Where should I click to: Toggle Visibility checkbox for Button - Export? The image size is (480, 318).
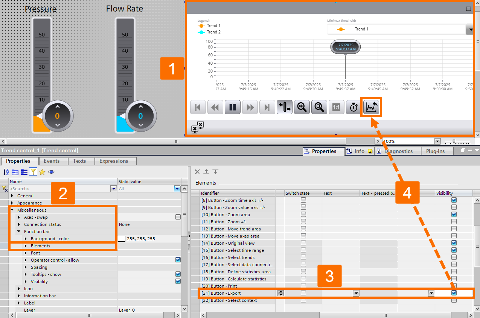[454, 293]
